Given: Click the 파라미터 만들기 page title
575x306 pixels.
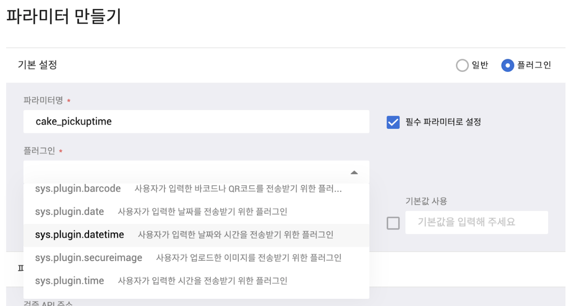Looking at the screenshot, I should [64, 16].
